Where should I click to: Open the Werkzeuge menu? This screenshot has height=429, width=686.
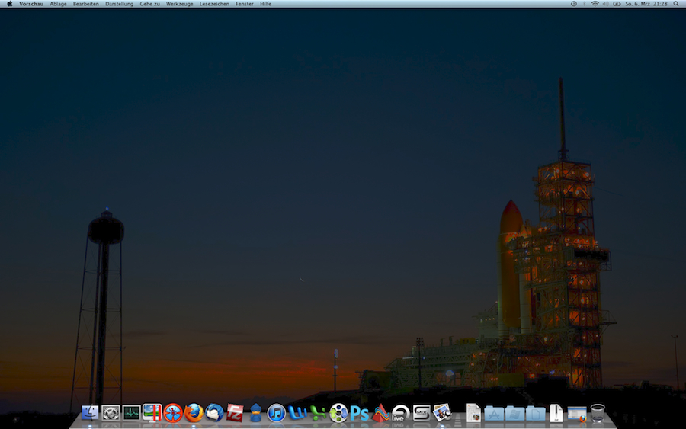[x=179, y=4]
